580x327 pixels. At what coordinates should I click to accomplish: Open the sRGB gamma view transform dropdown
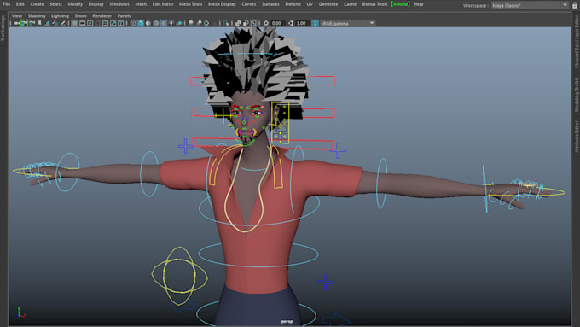coord(348,23)
